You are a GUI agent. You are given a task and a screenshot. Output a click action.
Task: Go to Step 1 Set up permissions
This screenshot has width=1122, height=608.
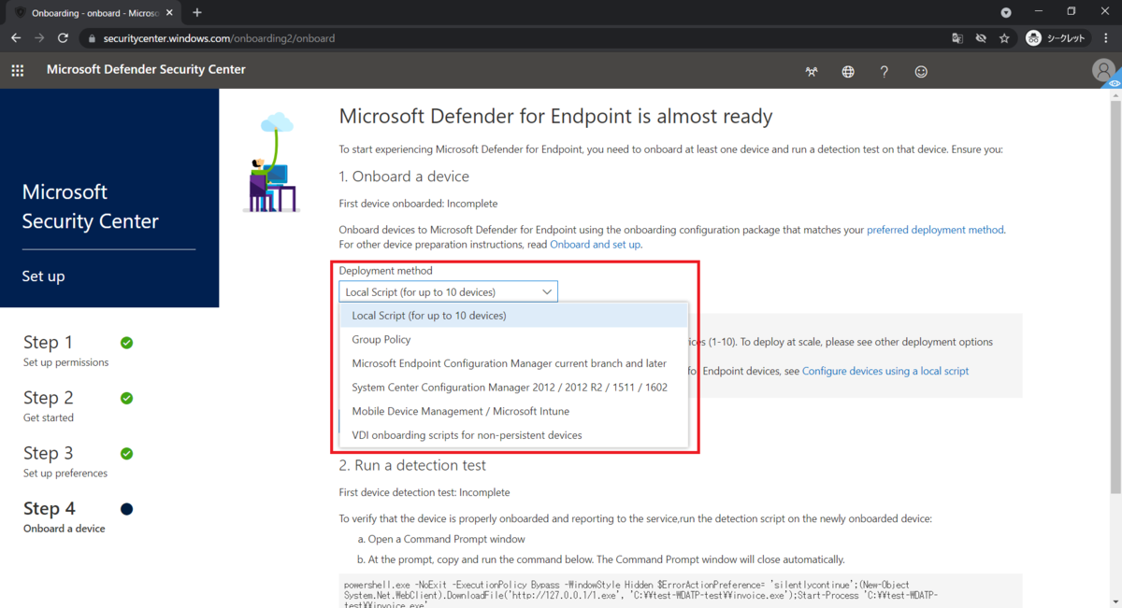(x=78, y=349)
